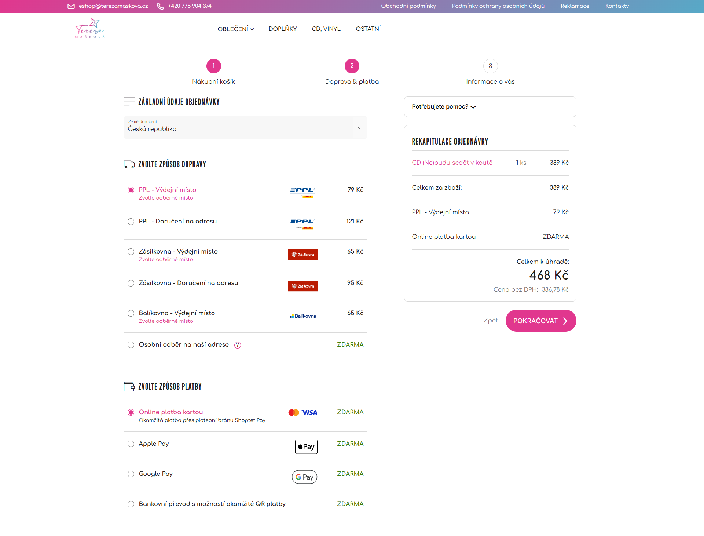The height and width of the screenshot is (536, 704).
Task: Click Zásilkovna logo in Výdejní místo row
Action: pyautogui.click(x=303, y=255)
